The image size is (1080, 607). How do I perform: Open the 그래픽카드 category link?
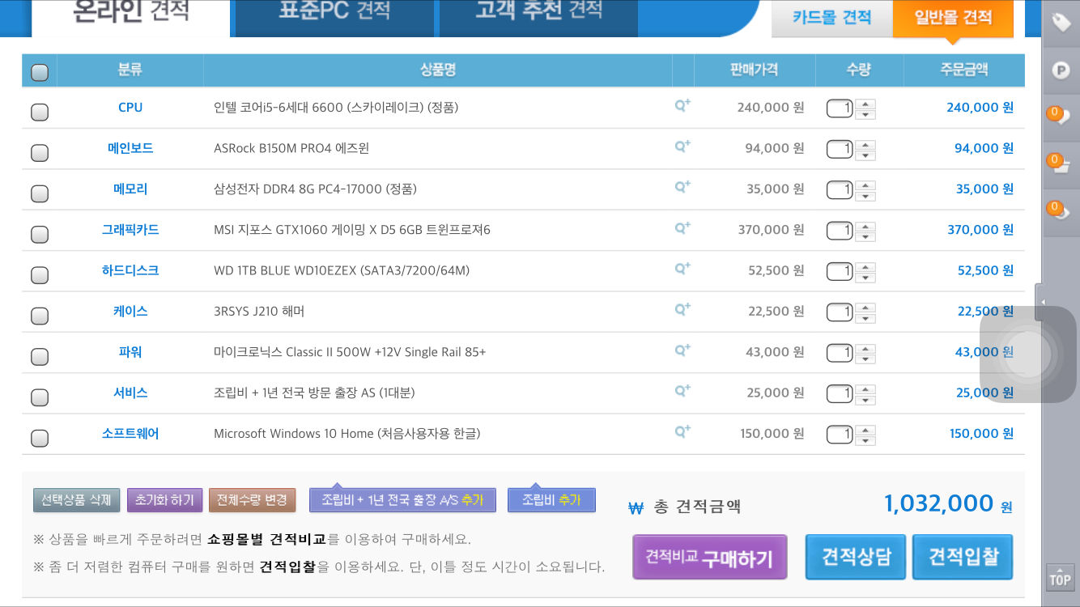click(130, 230)
